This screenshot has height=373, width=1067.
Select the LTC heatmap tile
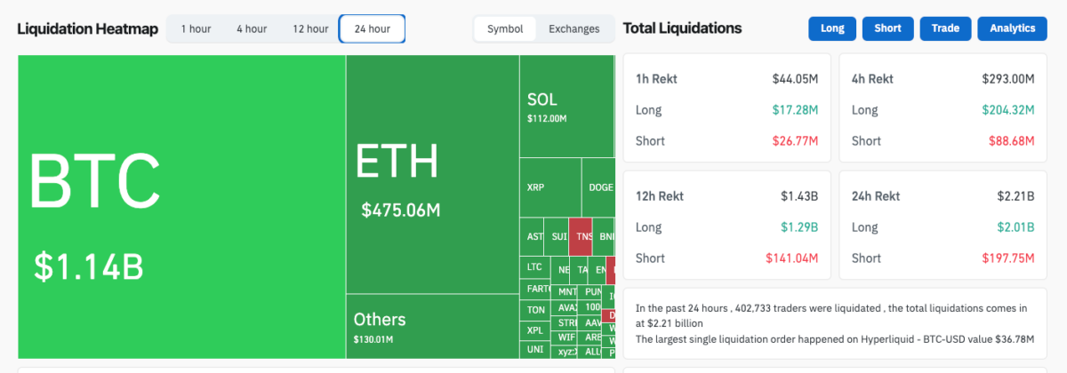pyautogui.click(x=533, y=266)
